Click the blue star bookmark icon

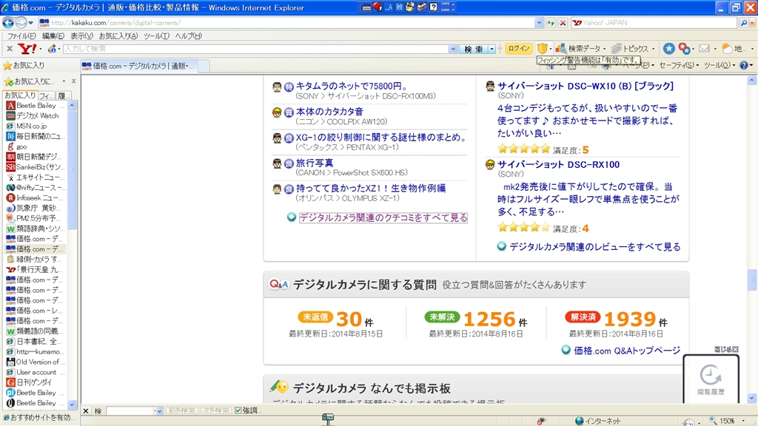point(668,48)
